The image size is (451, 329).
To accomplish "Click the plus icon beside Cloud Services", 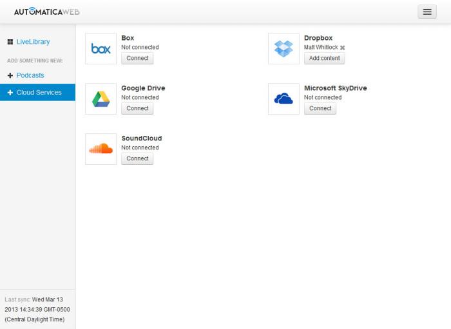I will (10, 93).
